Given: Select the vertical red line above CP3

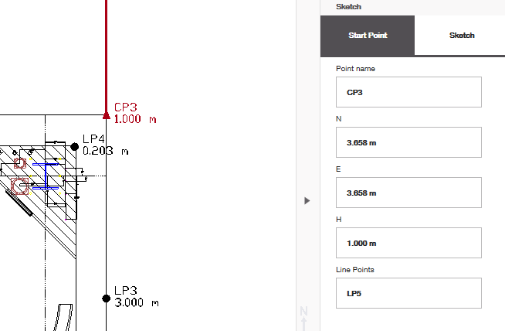Looking at the screenshot, I should pos(106,54).
